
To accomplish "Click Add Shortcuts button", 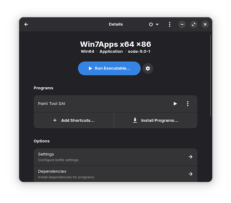I will pyautogui.click(x=74, y=121).
